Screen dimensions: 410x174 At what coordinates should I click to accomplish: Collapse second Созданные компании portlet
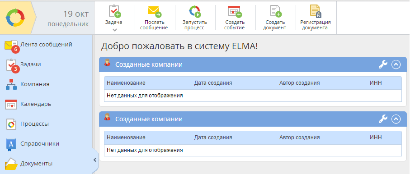[396, 119]
